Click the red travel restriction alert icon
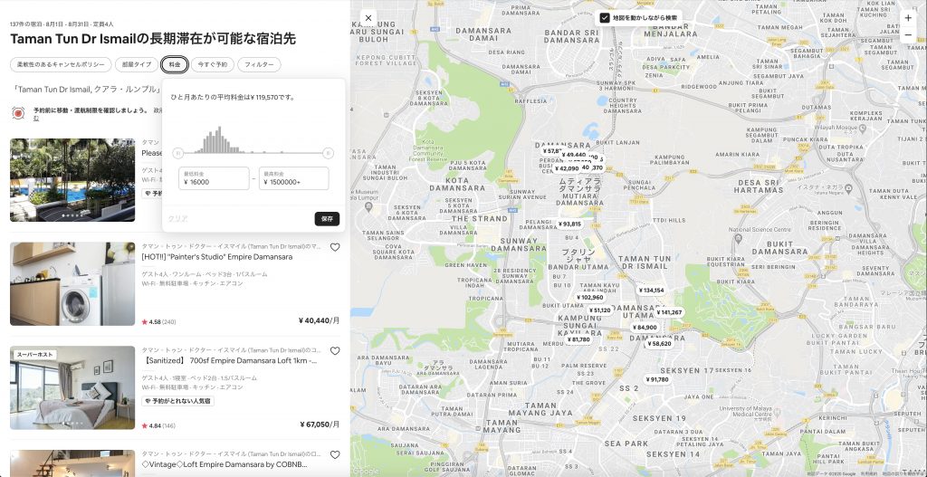The image size is (927, 477). tap(18, 112)
